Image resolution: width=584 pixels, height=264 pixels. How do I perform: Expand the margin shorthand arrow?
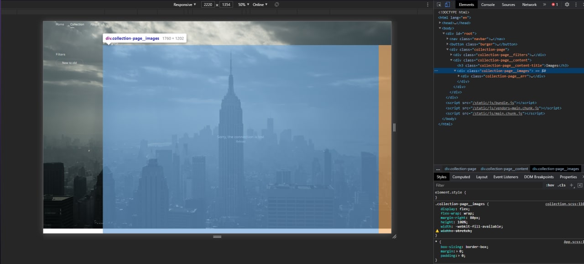[x=457, y=251]
